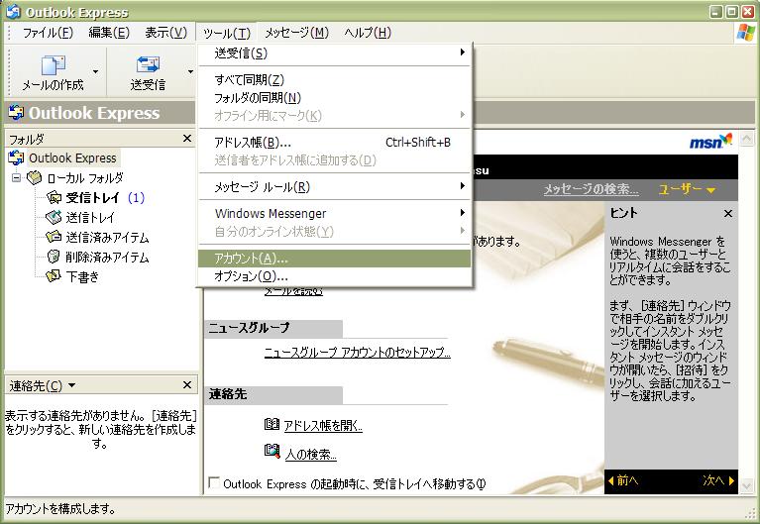Expand the 送受信(S) submenu
The height and width of the screenshot is (524, 760).
(x=335, y=52)
